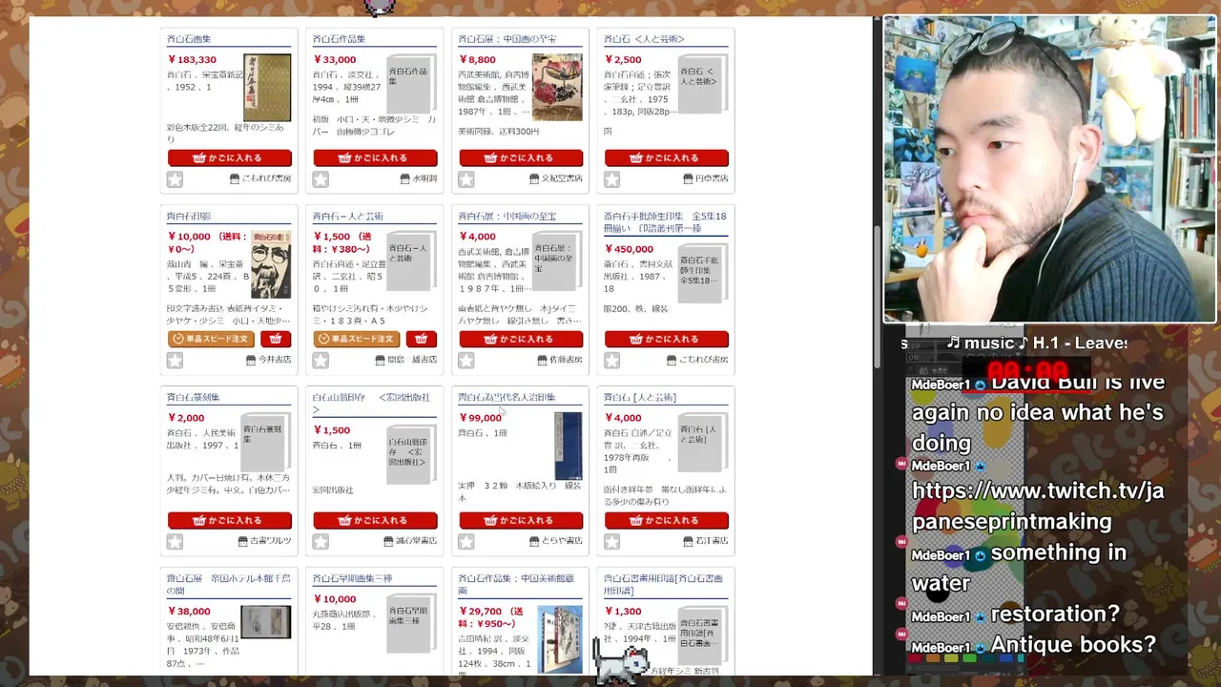Open the 齊白石篆刻集 title link
1221x687 pixels.
(194, 397)
